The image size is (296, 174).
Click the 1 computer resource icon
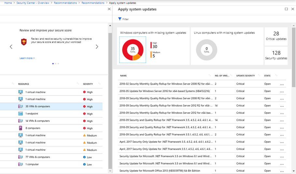pos(21,164)
